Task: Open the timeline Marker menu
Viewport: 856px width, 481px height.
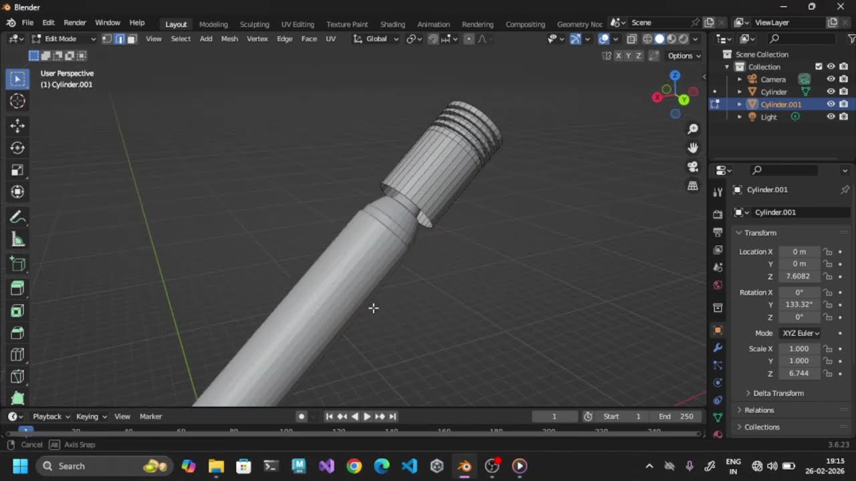Action: click(x=150, y=416)
